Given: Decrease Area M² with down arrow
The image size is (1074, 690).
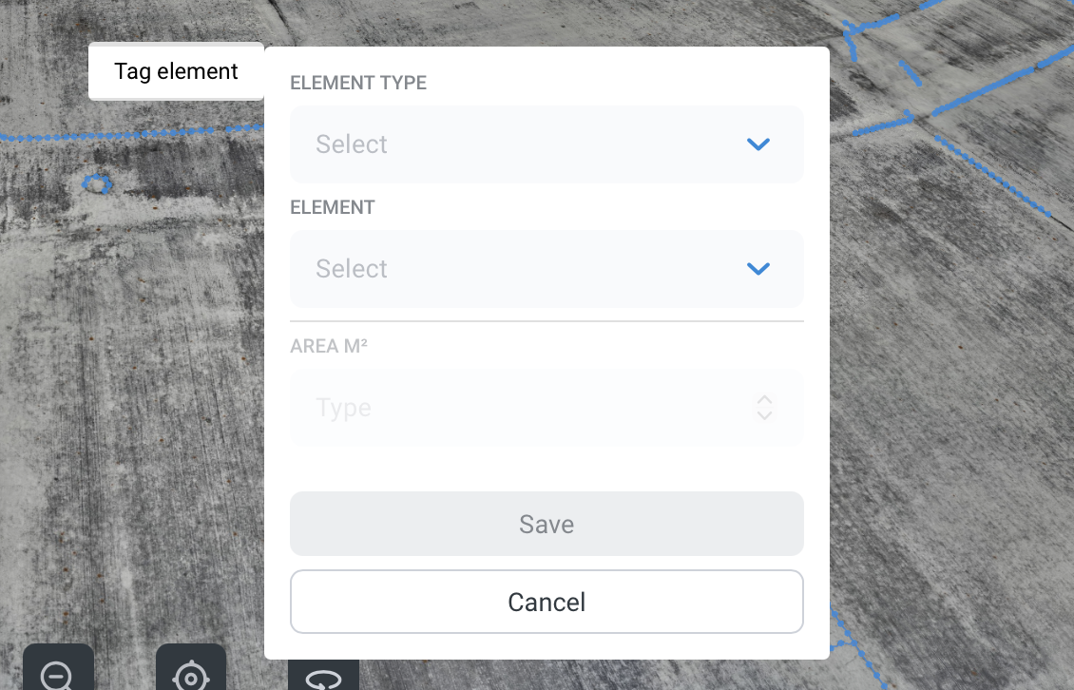Looking at the screenshot, I should tap(764, 415).
